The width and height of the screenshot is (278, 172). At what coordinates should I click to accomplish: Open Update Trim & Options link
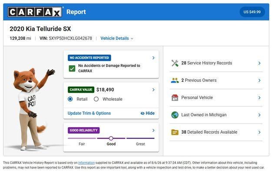click(x=89, y=113)
